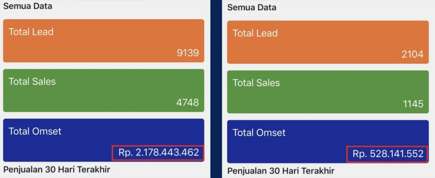Click the right panel's Total Lead label
Image resolution: width=435 pixels, height=178 pixels.
coord(255,33)
